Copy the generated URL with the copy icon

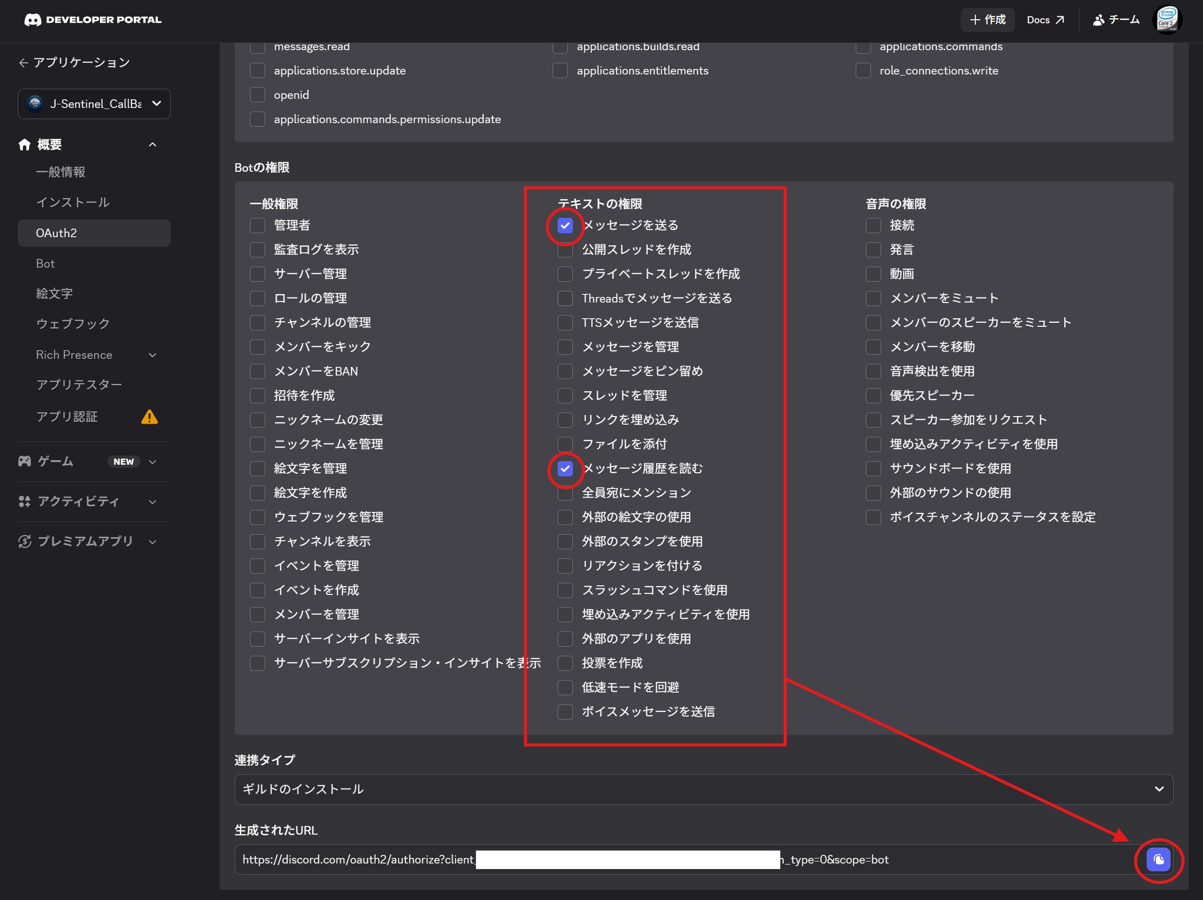pyautogui.click(x=1158, y=859)
